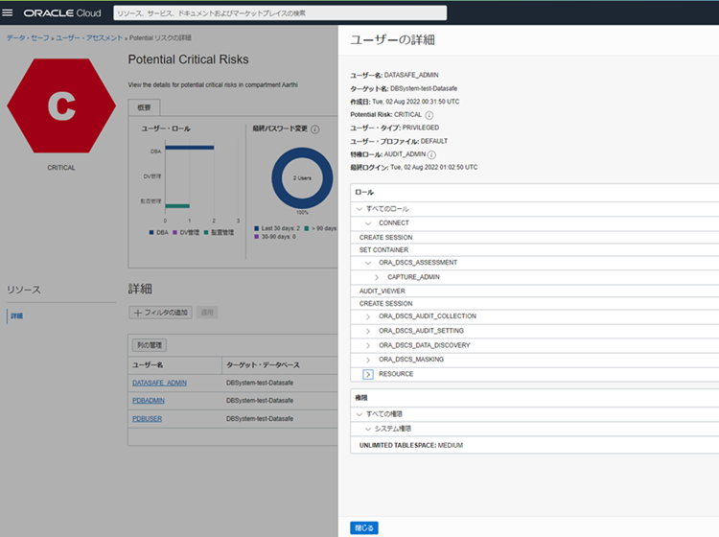Click the Oracle Cloud logo
This screenshot has width=719, height=537.
point(62,13)
